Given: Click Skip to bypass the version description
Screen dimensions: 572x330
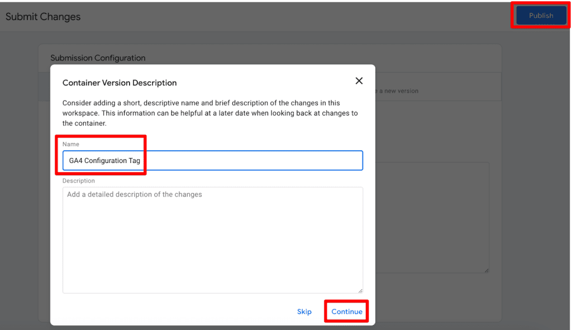Looking at the screenshot, I should click(304, 312).
